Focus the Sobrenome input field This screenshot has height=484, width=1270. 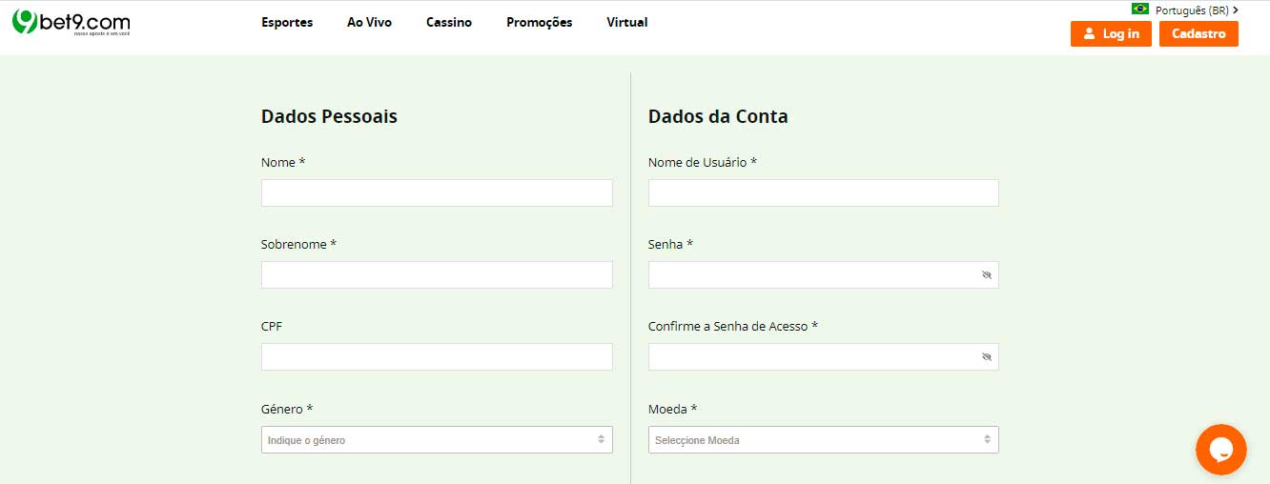pos(437,275)
